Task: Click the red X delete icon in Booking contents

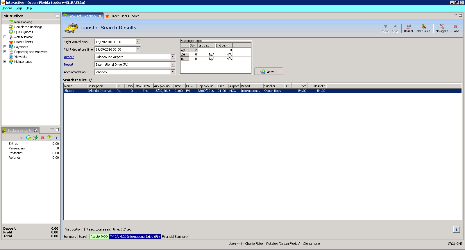Action: click(42, 137)
